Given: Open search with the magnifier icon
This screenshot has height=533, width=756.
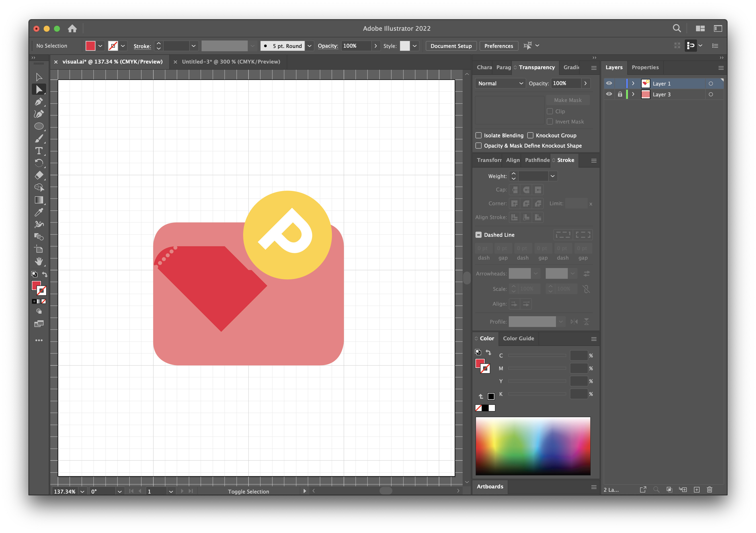Looking at the screenshot, I should pyautogui.click(x=677, y=28).
